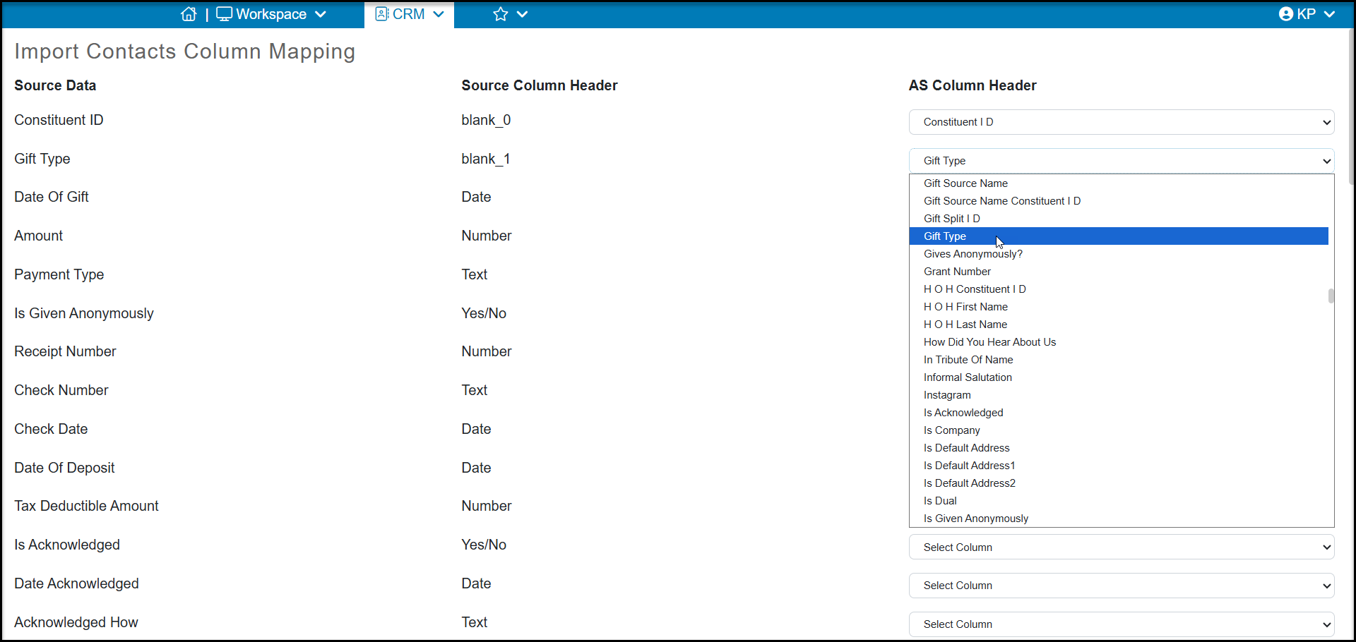This screenshot has height=642, width=1356.
Task: Open Select Column dropdown for Is Acknowledged
Action: [x=1122, y=547]
